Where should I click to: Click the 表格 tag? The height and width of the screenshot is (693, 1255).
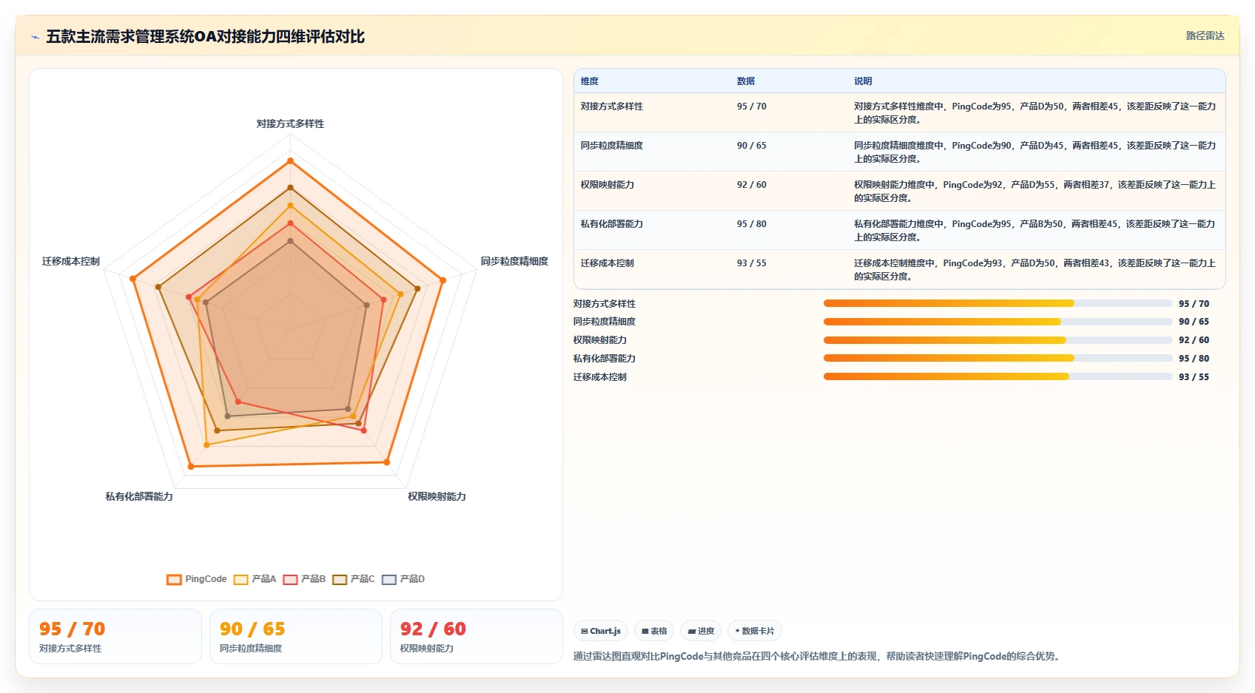(x=654, y=631)
